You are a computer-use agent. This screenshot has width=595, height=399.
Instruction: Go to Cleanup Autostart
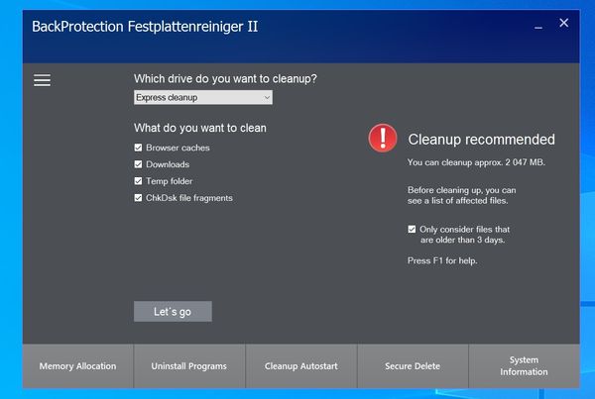point(300,366)
